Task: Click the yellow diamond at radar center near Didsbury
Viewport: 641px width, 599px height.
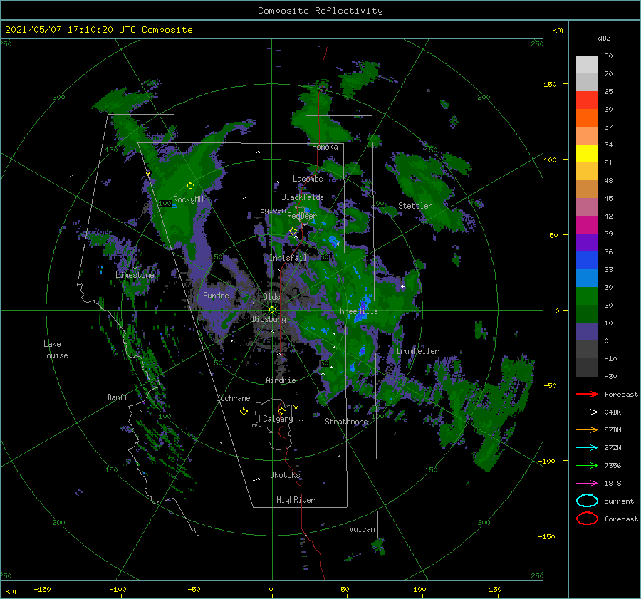Action: point(272,310)
